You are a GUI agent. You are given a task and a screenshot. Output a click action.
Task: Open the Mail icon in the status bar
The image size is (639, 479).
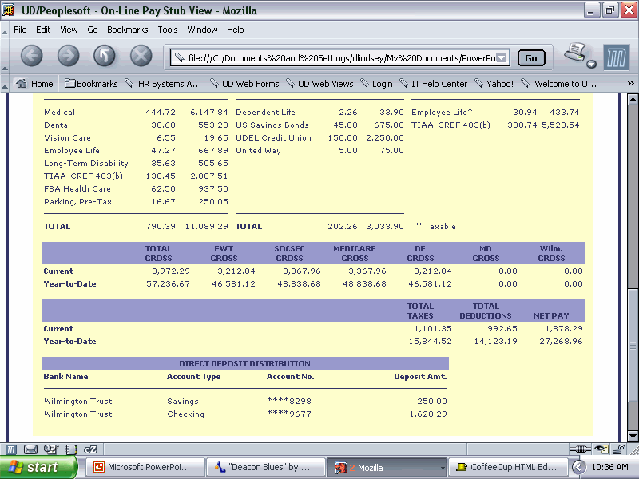(31, 449)
